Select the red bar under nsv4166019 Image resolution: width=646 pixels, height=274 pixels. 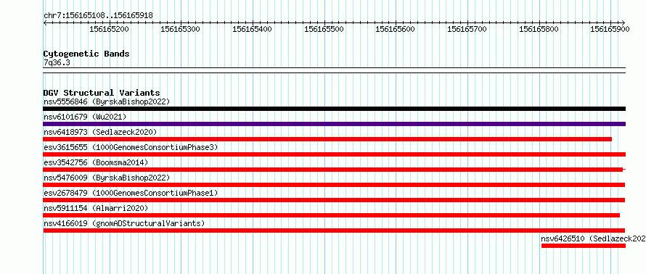coord(334,231)
